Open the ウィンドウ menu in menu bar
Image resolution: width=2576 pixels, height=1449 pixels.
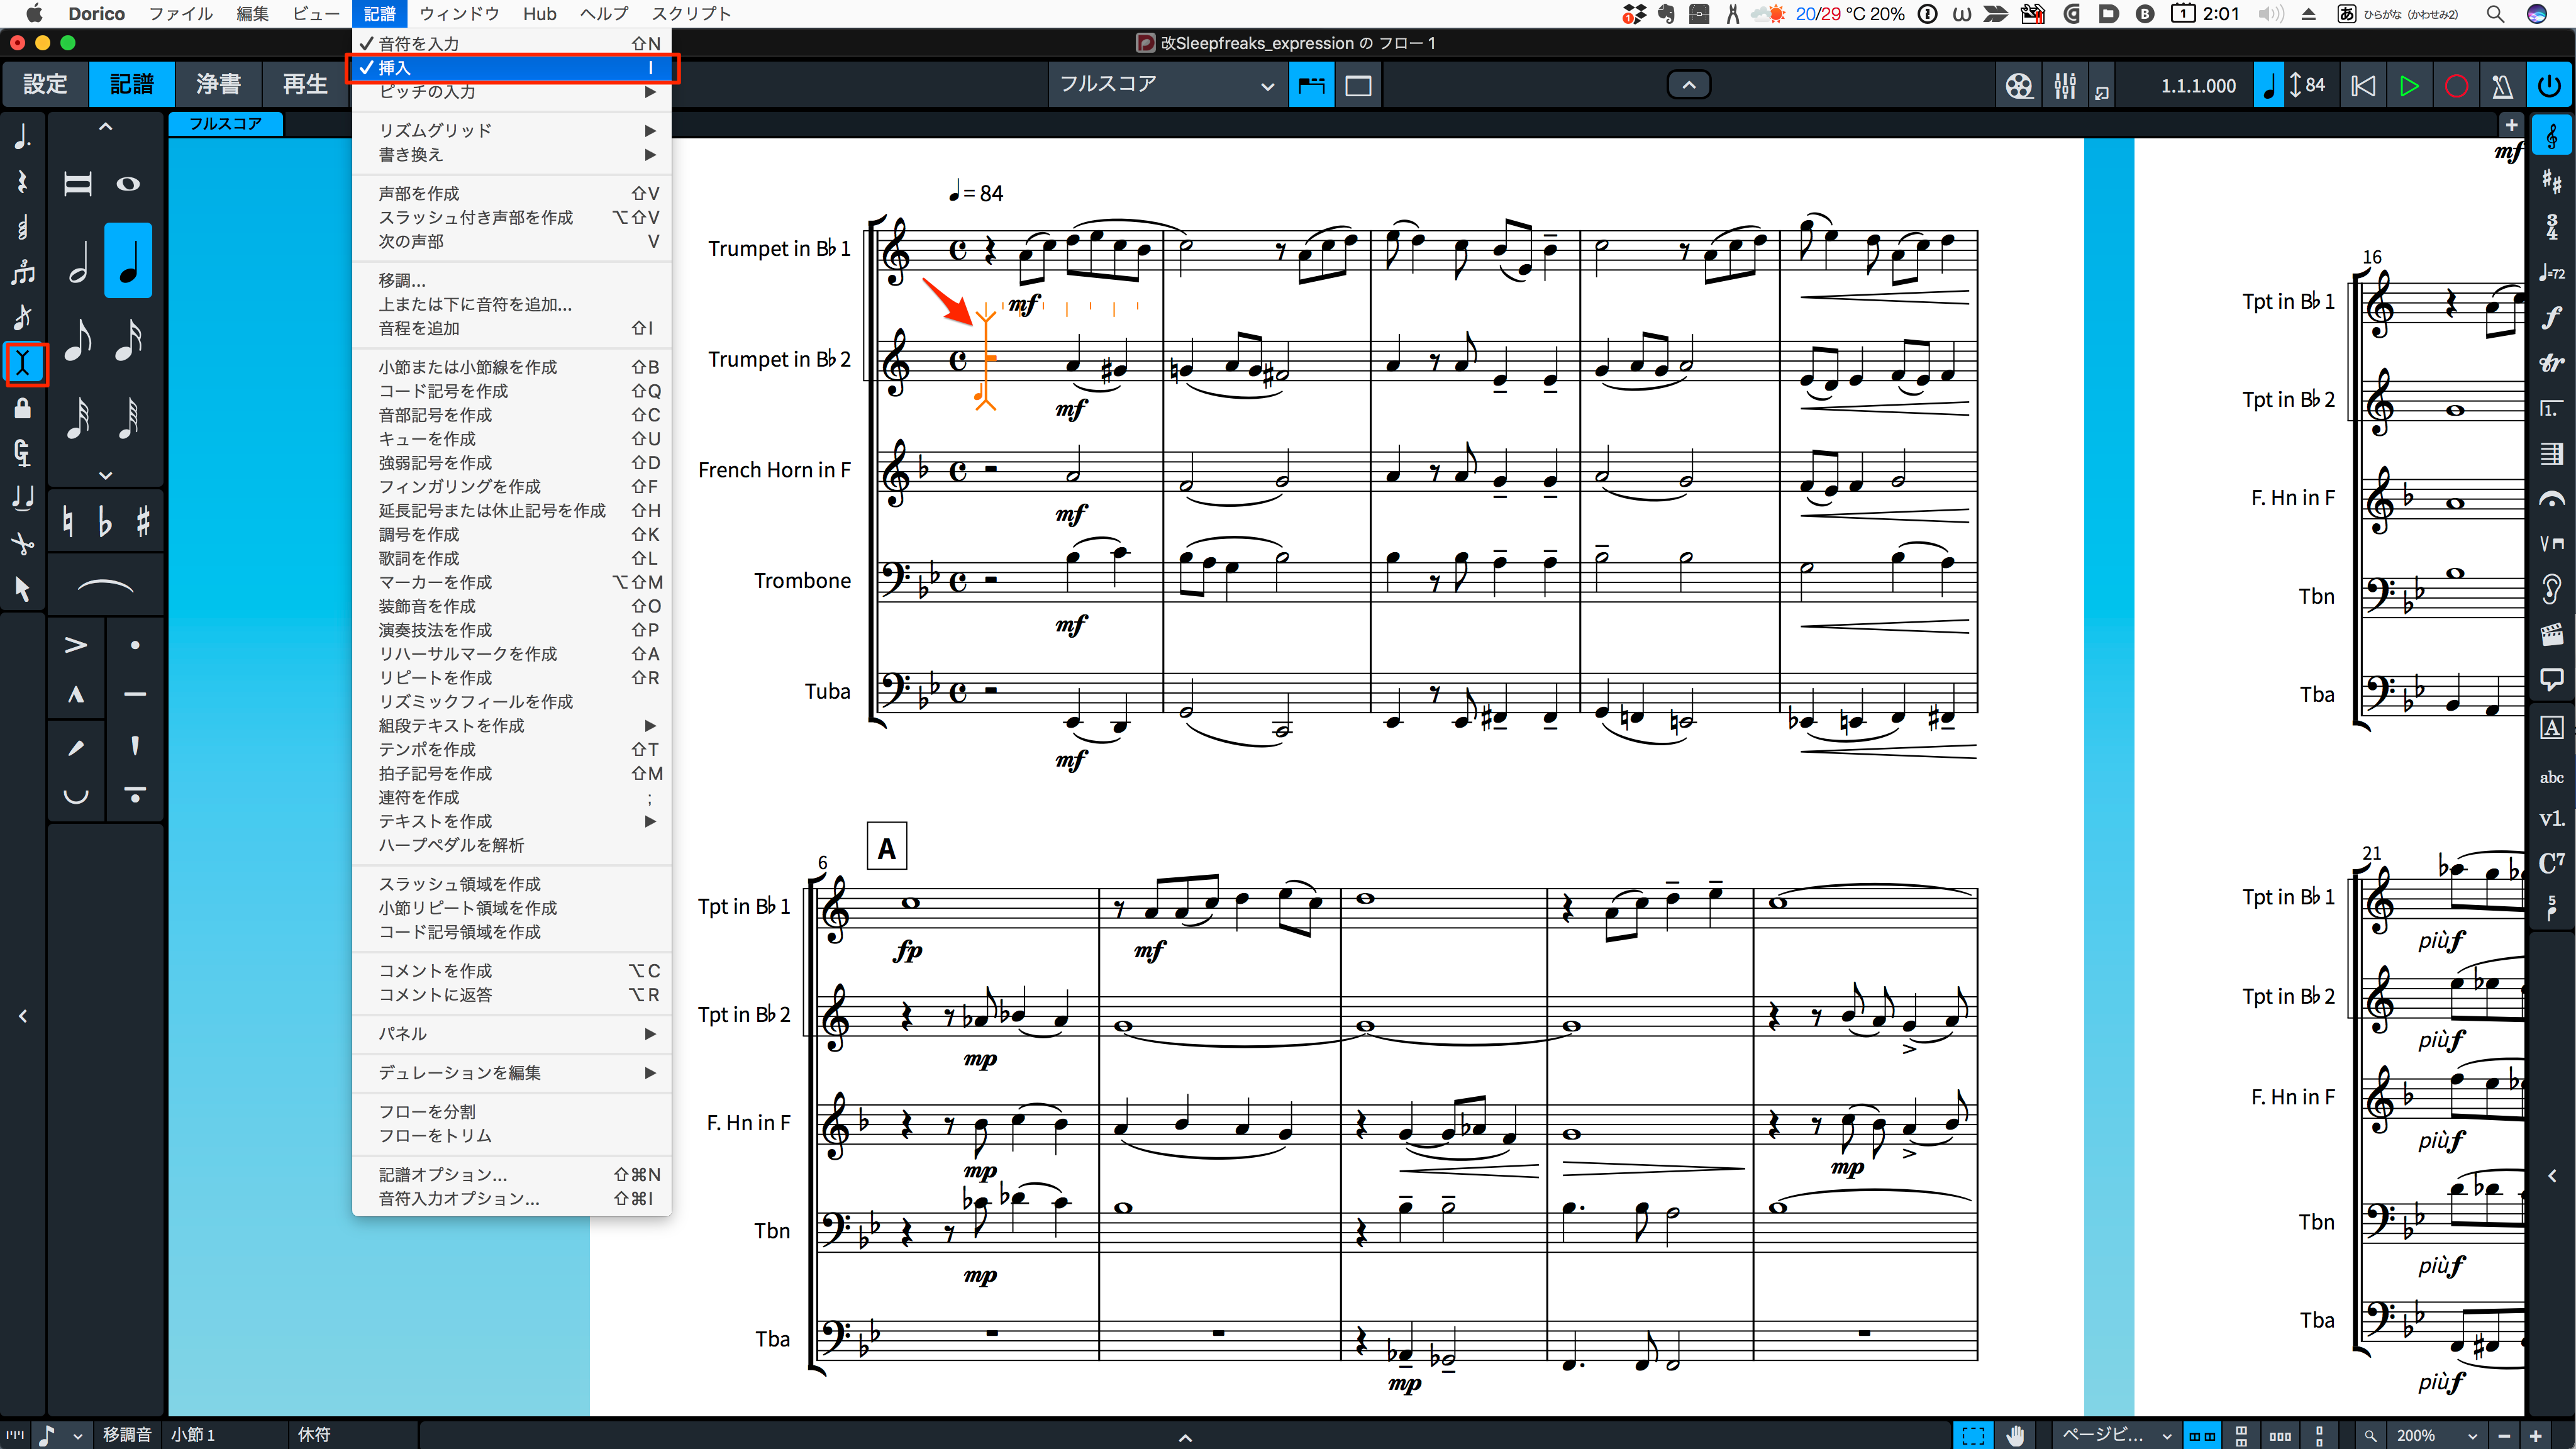(x=459, y=14)
